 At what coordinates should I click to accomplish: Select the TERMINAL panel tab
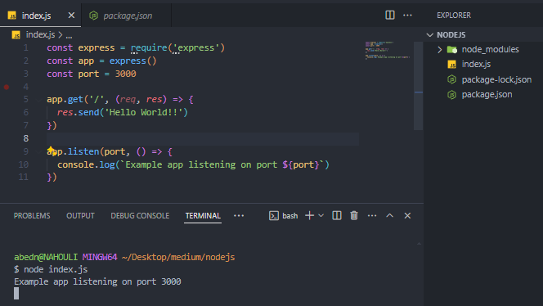click(x=203, y=216)
